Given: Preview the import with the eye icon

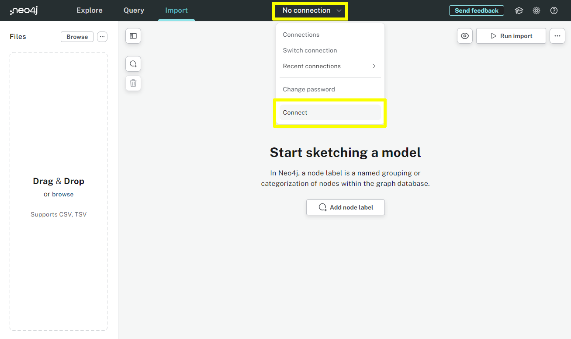Looking at the screenshot, I should pos(464,36).
